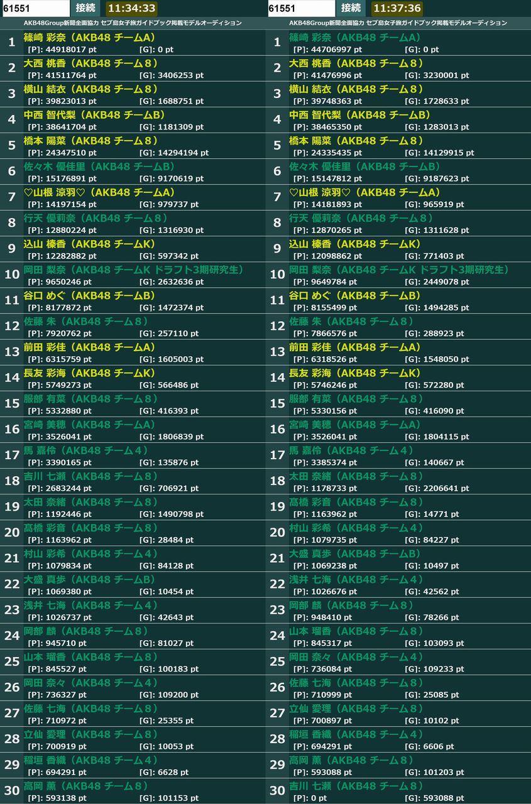
Task: Select the value [P]: 14197154 pt
Action: pos(62,204)
